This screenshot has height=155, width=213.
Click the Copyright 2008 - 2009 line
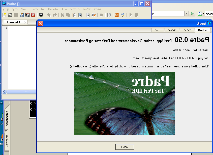[171, 58]
